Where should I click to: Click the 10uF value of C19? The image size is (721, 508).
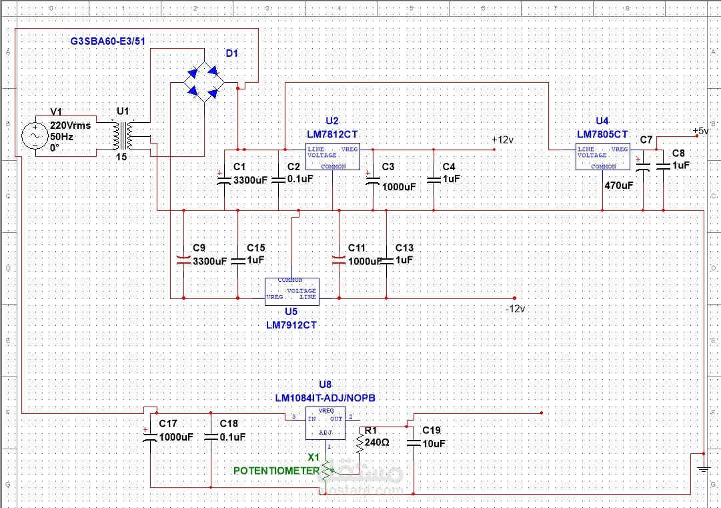(434, 443)
